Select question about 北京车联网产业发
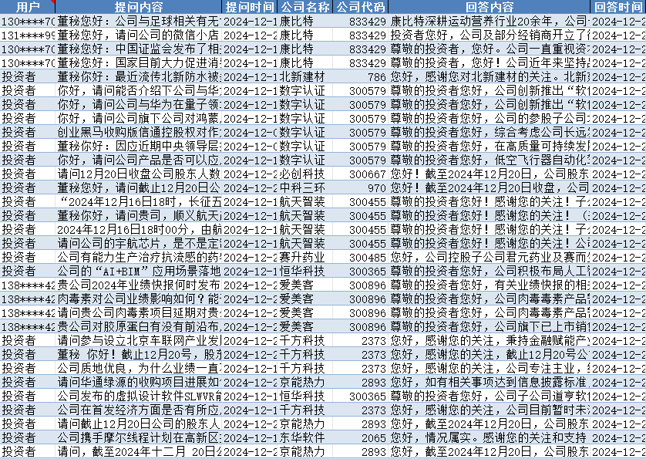Viewport: 646px width, 459px height. coord(139,340)
